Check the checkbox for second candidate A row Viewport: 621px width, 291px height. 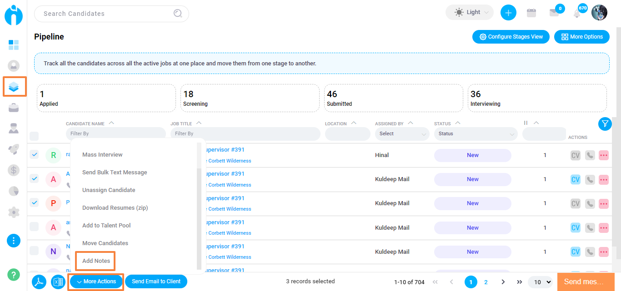[34, 226]
